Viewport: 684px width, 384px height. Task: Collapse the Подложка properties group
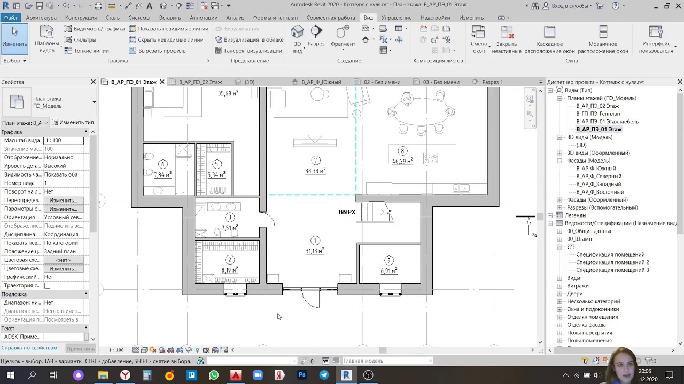(x=86, y=294)
